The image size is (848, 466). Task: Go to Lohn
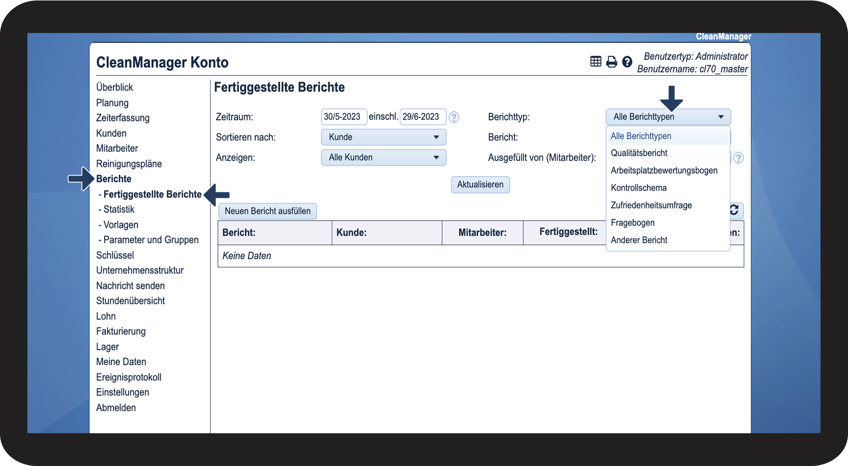[x=106, y=316]
